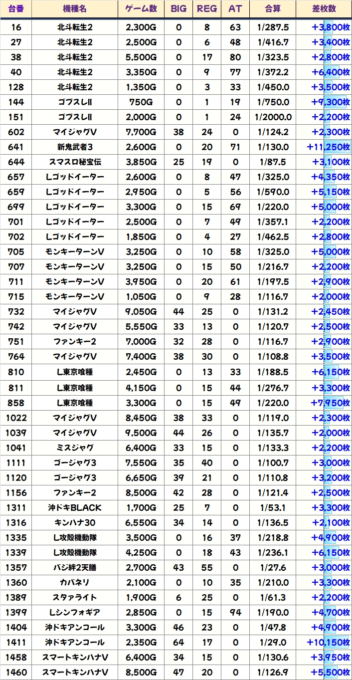
Task: Select the +9,300枚 difference cell
Action: (x=330, y=102)
